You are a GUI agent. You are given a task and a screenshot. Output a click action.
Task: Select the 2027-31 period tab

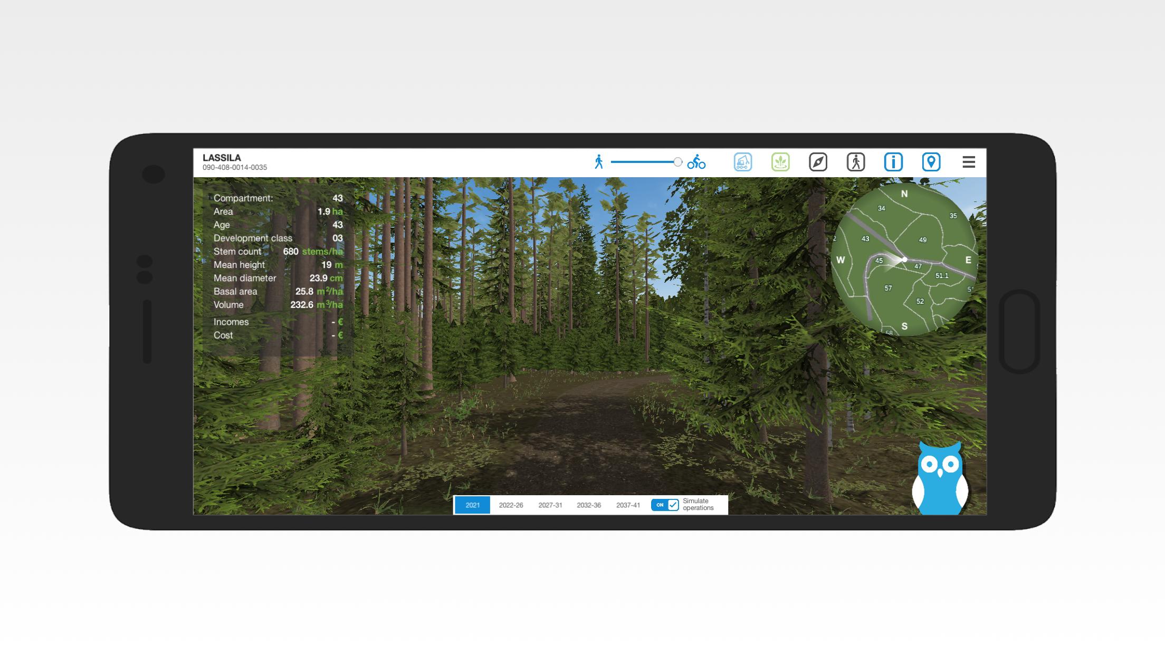pyautogui.click(x=550, y=505)
